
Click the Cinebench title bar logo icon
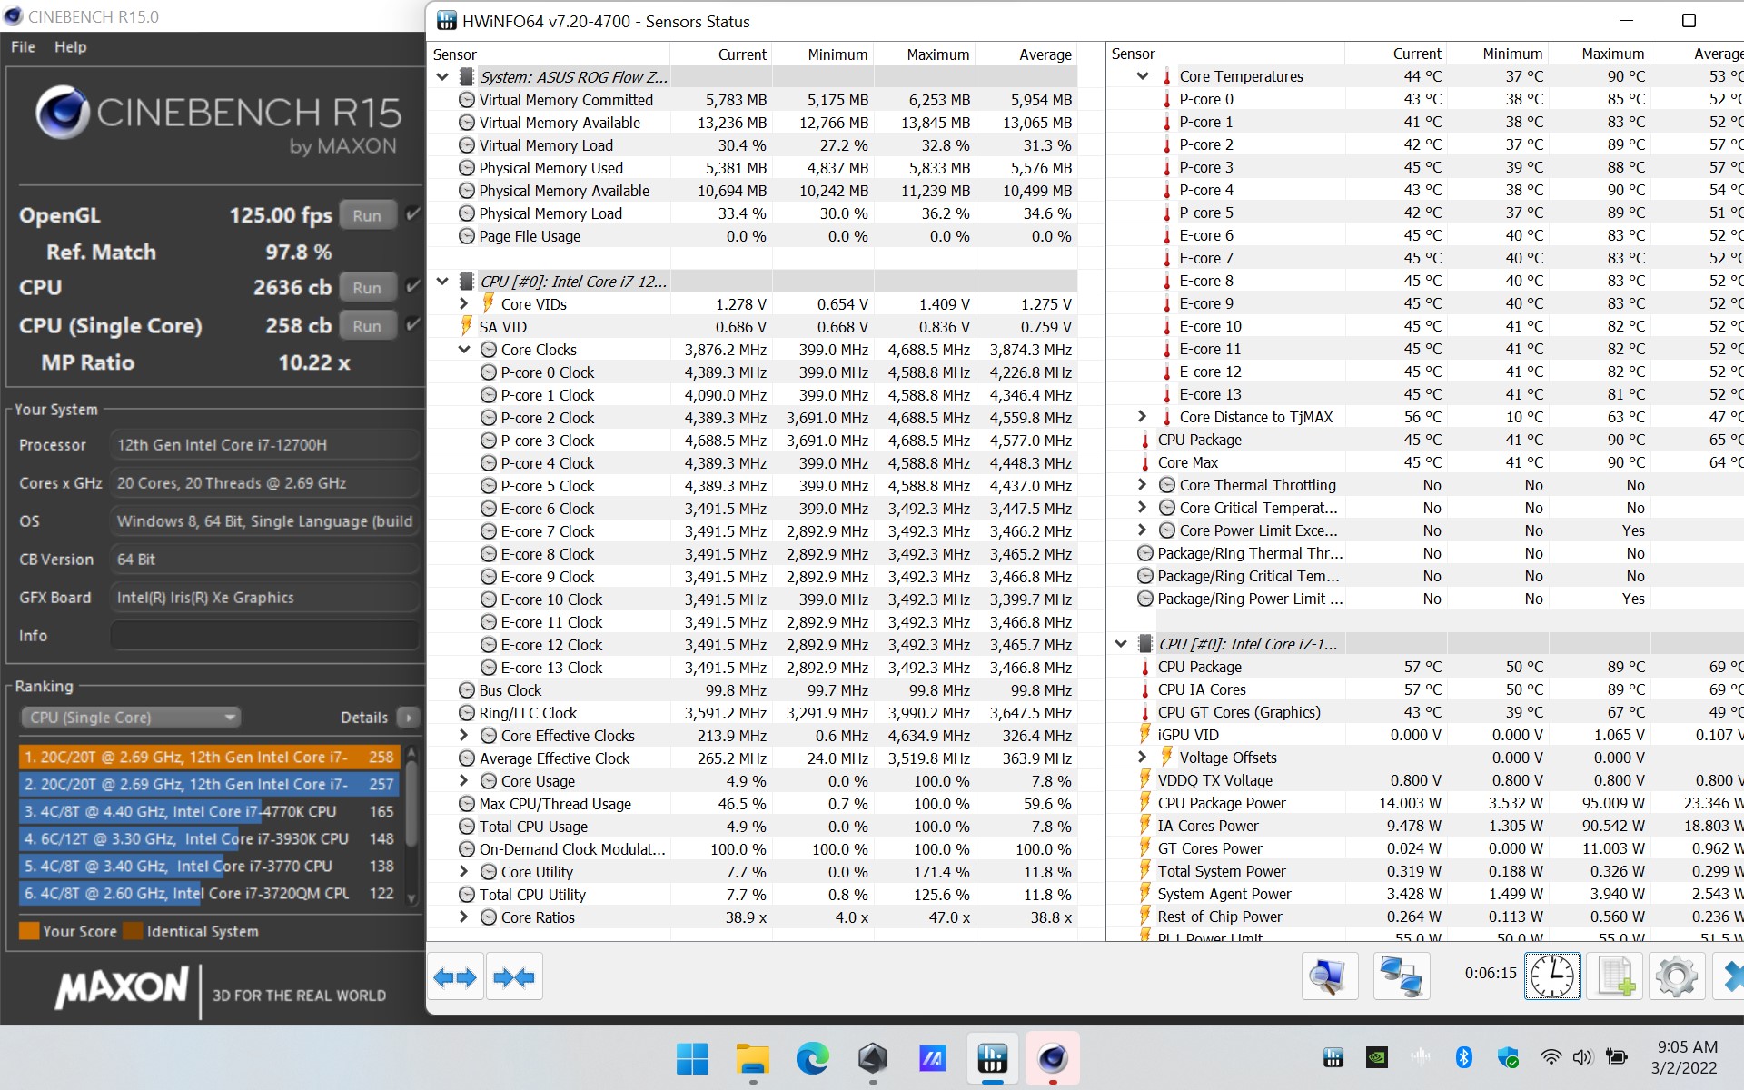point(13,16)
